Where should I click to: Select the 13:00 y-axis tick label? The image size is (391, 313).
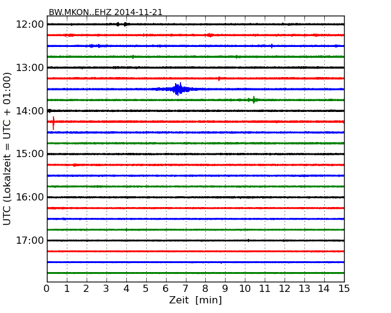30,67
